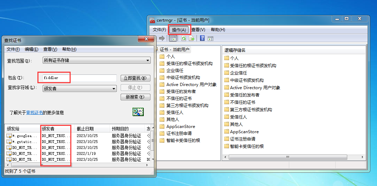Sort results by 截止日期 column header
The width and height of the screenshot is (377, 186).
[x=92, y=129]
